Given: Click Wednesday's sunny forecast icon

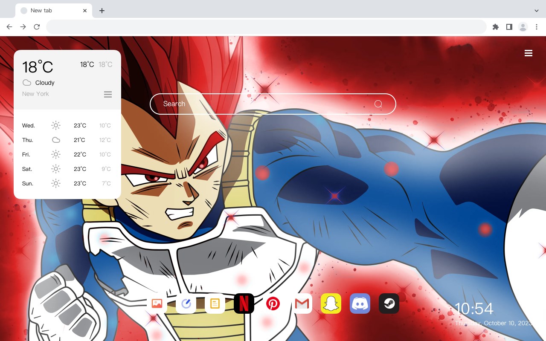Looking at the screenshot, I should (x=56, y=125).
